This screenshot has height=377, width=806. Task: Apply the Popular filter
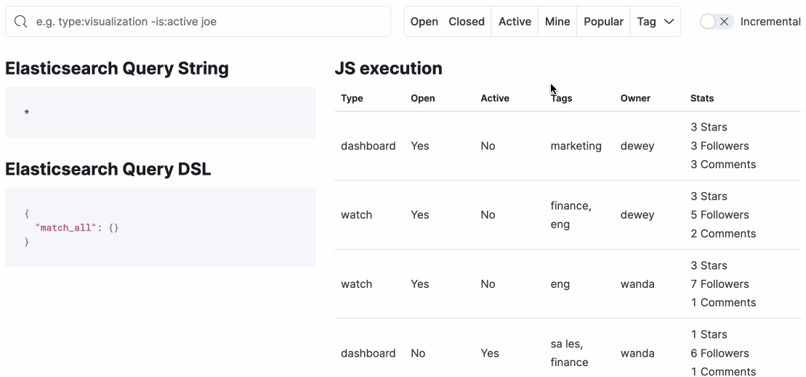(603, 22)
